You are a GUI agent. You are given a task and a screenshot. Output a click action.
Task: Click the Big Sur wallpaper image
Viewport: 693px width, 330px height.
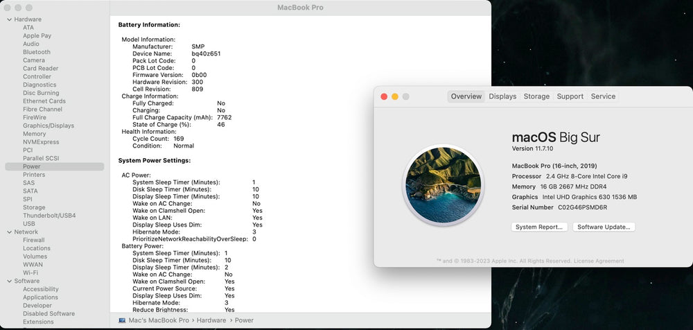(x=443, y=185)
